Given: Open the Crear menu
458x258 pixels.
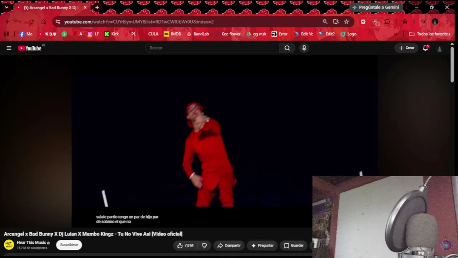Looking at the screenshot, I should tap(406, 48).
